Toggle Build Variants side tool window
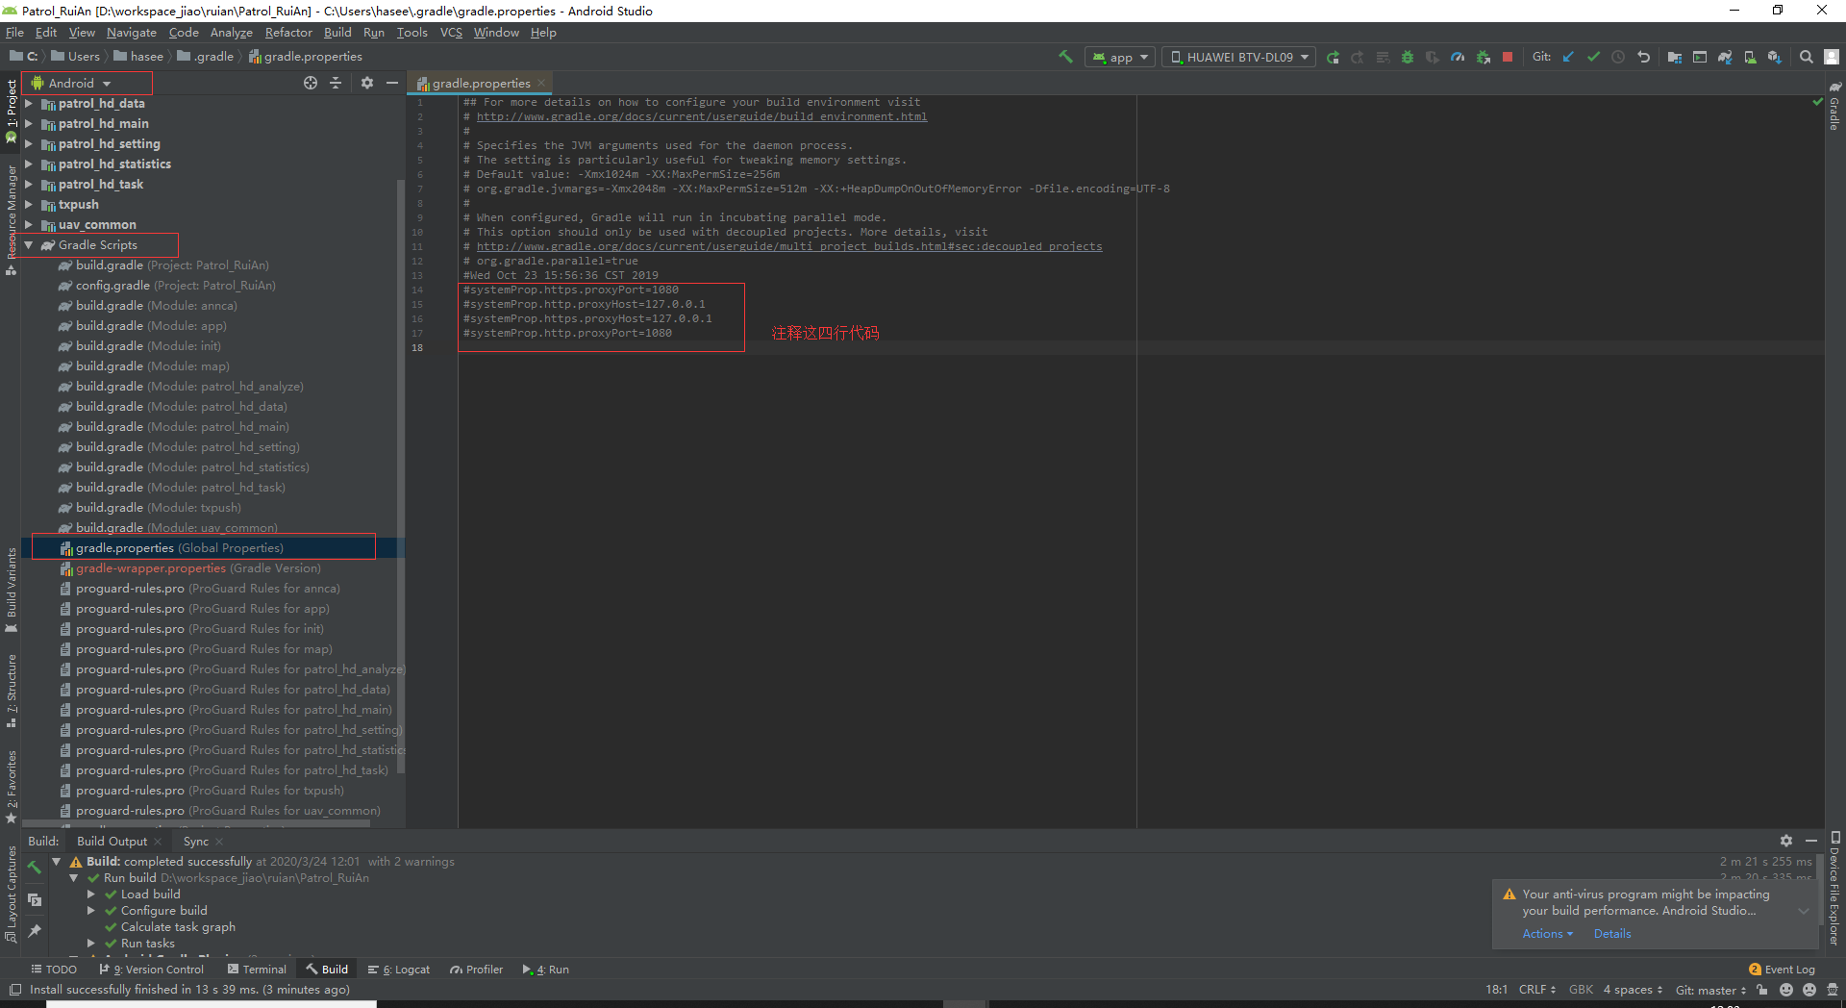Screen dimensions: 1846x1008 11,590
